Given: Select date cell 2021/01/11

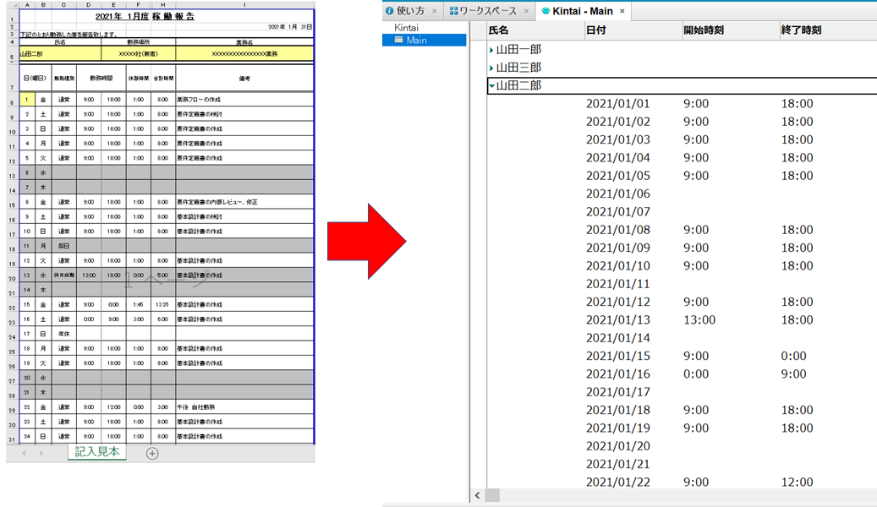Looking at the screenshot, I should [618, 283].
